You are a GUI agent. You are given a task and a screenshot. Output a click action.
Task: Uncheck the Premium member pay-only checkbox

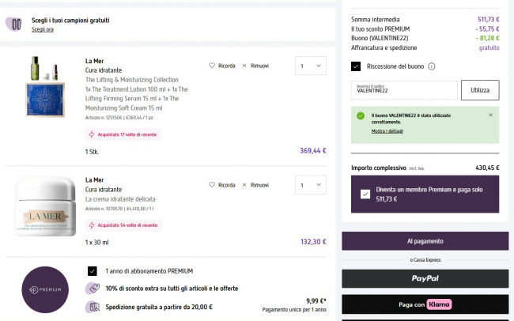pos(364,194)
